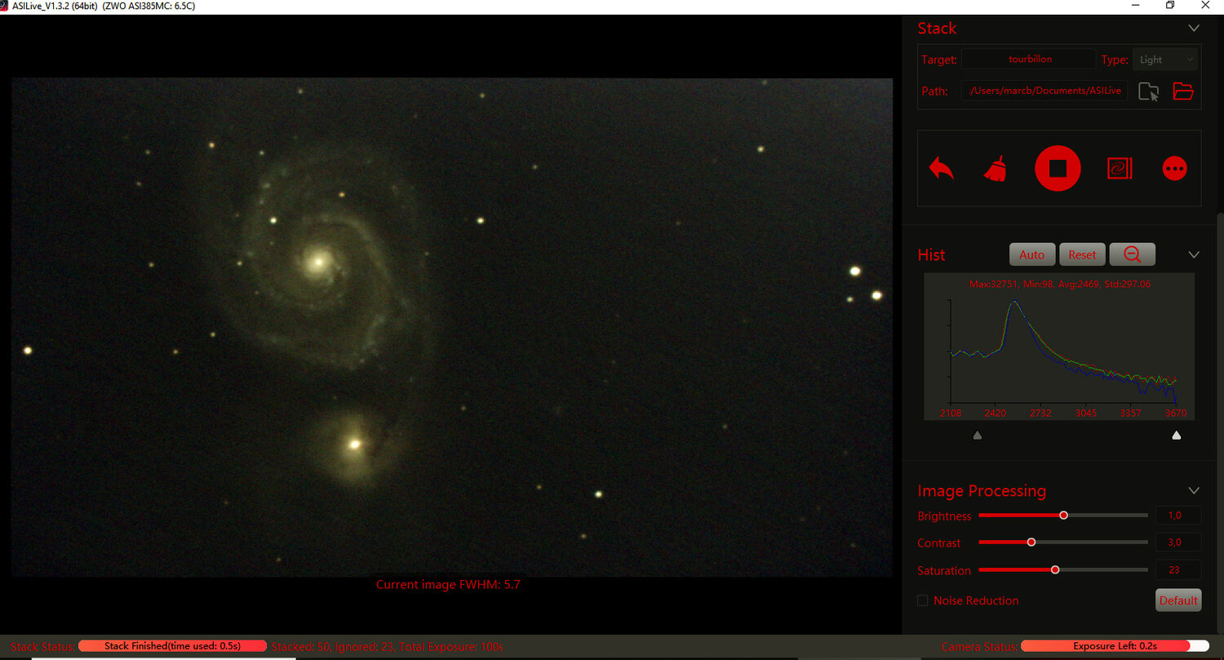Stop live stacking with the round stop button

click(x=1058, y=168)
